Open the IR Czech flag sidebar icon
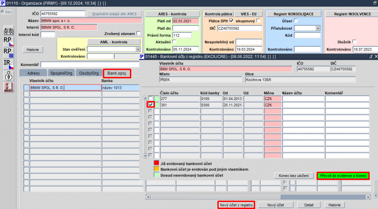378x209 pixels. click(x=9, y=64)
